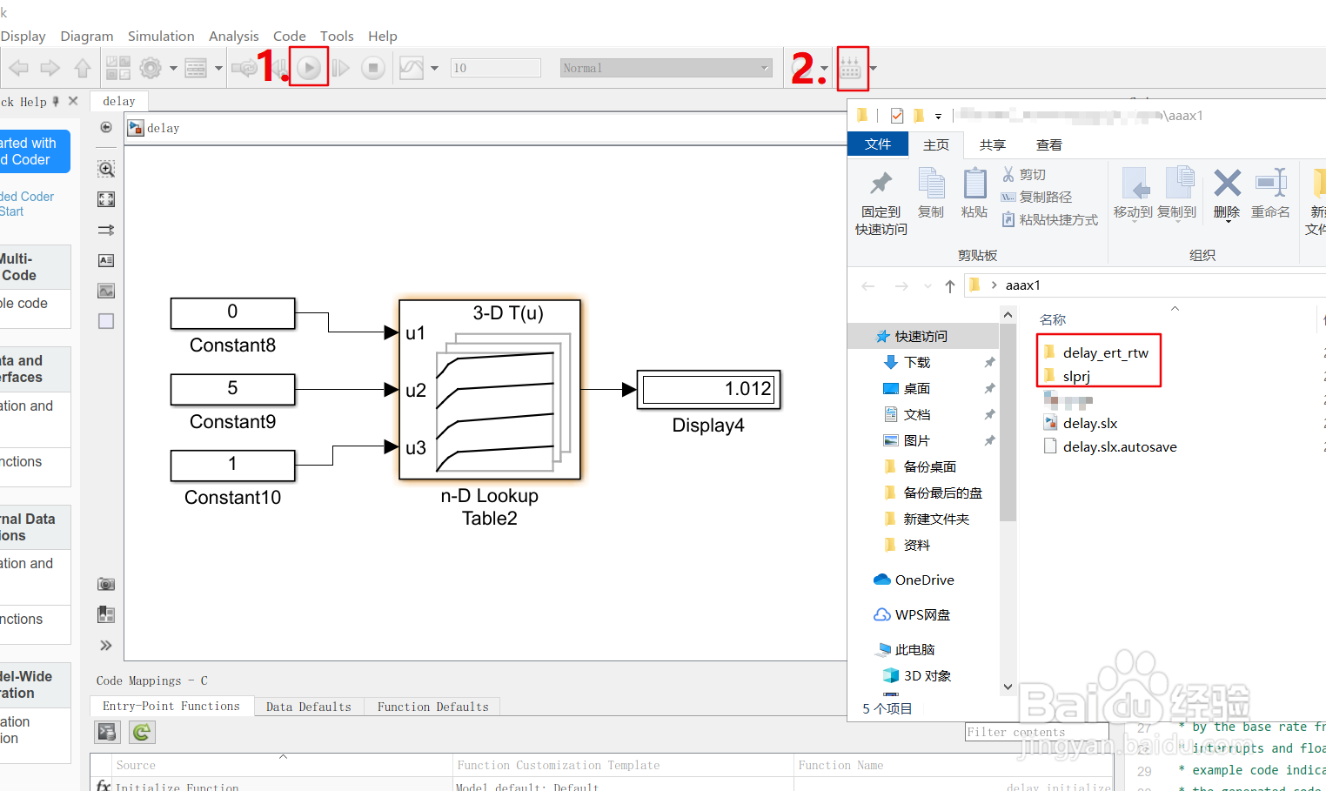The width and height of the screenshot is (1326, 791).
Task: Click the navigation pane scroll-down arrow
Action: (x=1008, y=687)
